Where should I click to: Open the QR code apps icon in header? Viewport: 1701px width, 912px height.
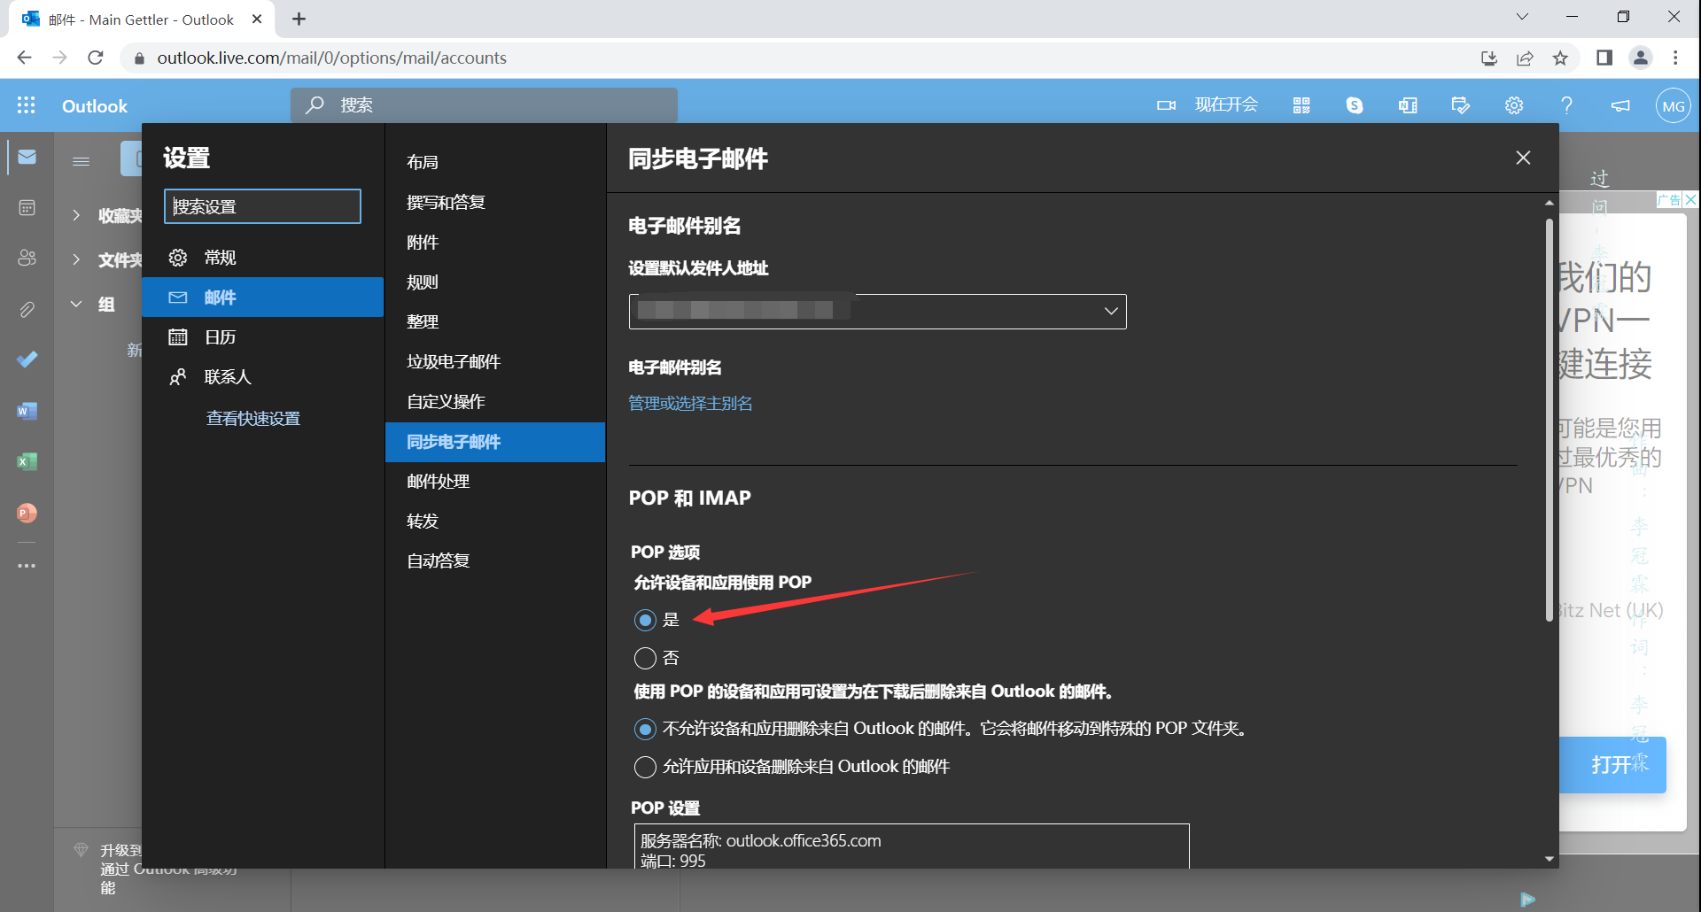click(x=1301, y=105)
